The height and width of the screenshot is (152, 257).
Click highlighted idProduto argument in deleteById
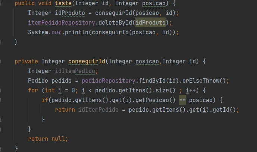coord(150,22)
